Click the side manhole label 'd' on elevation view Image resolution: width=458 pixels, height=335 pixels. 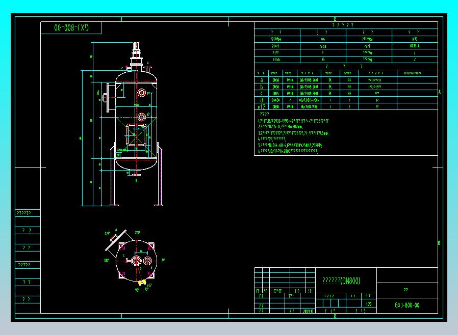(98, 93)
